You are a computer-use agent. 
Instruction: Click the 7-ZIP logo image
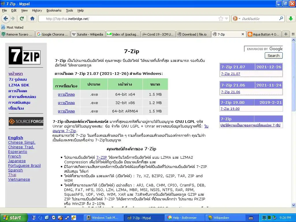coord(25,55)
